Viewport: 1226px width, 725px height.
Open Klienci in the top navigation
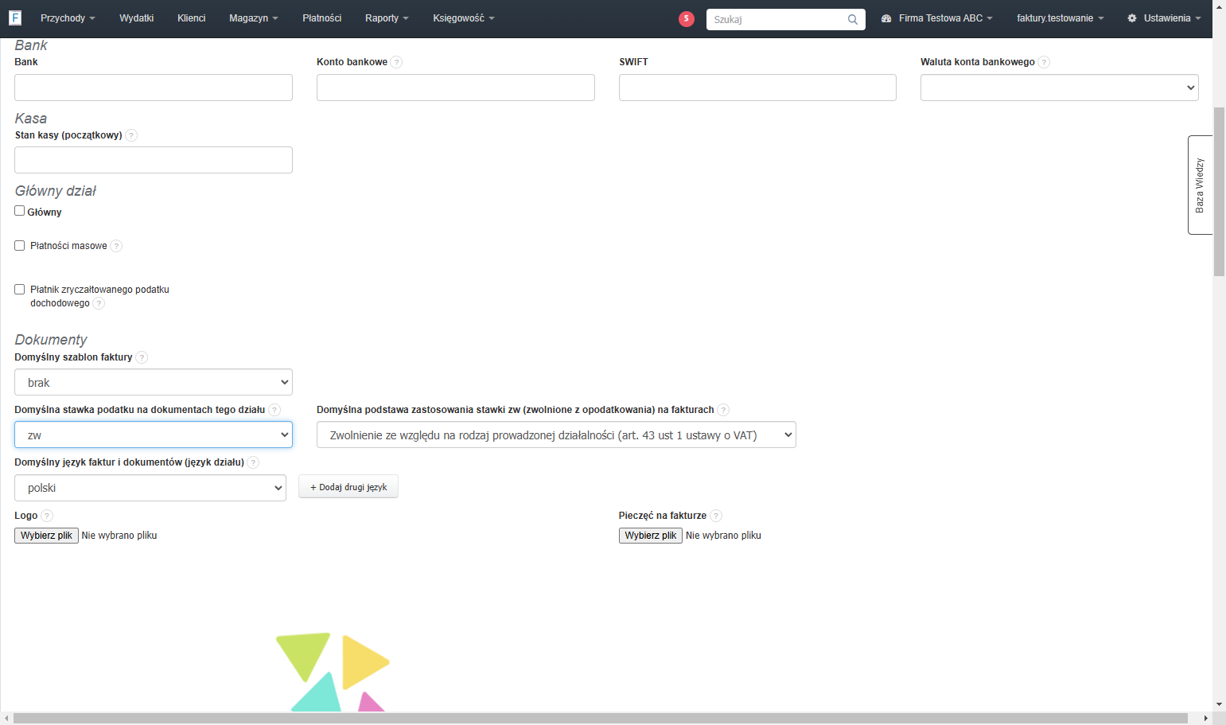tap(191, 18)
